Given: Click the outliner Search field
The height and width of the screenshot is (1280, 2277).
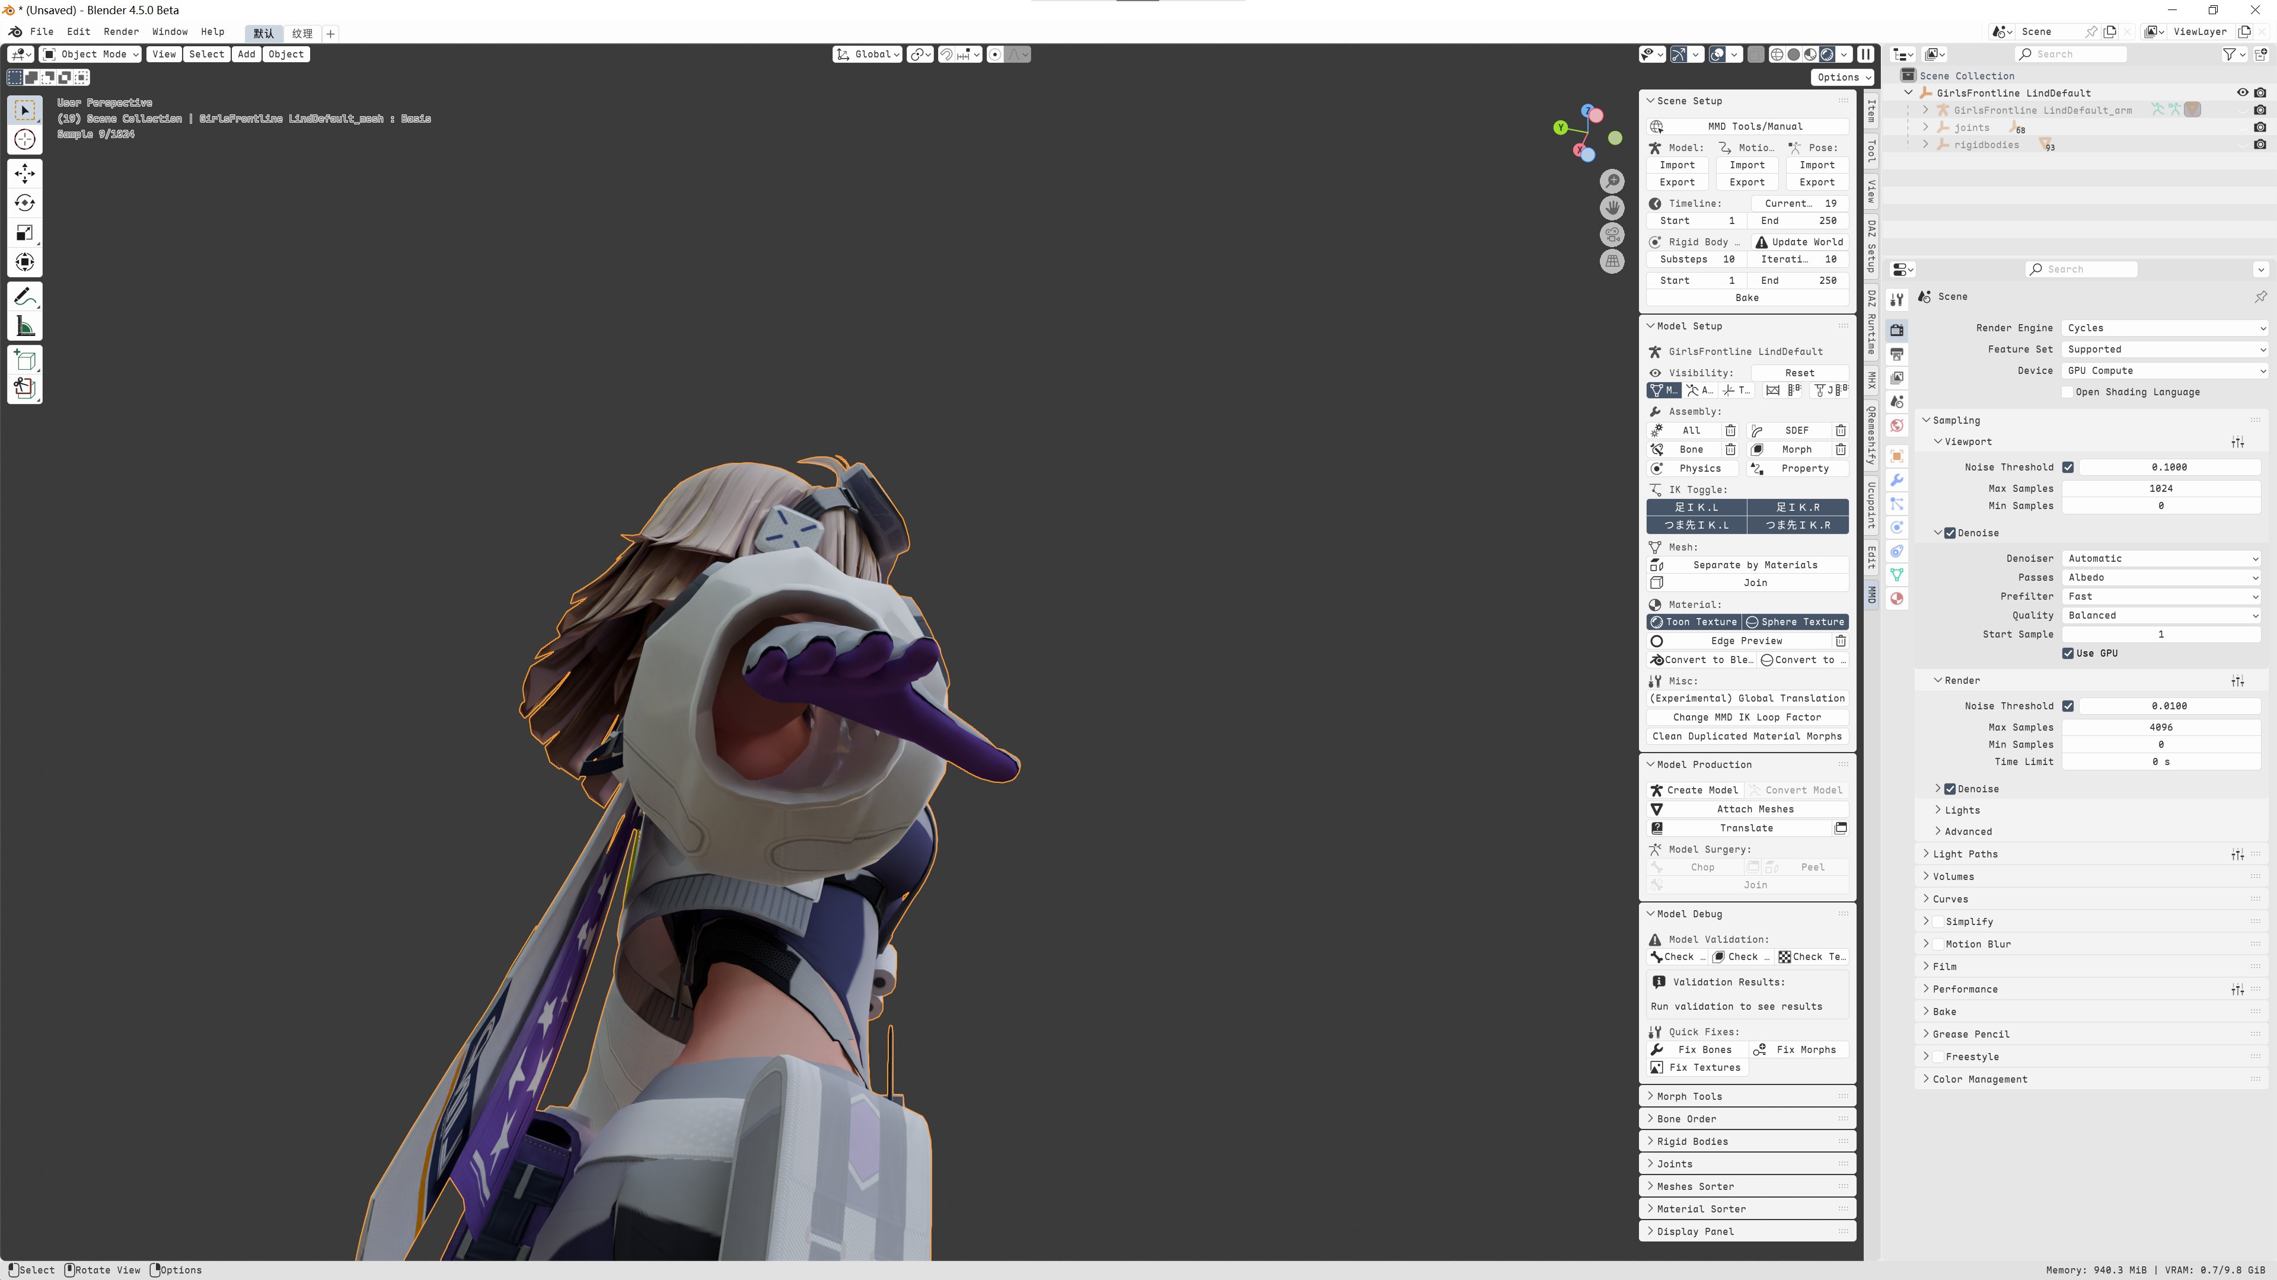Looking at the screenshot, I should tap(2070, 55).
